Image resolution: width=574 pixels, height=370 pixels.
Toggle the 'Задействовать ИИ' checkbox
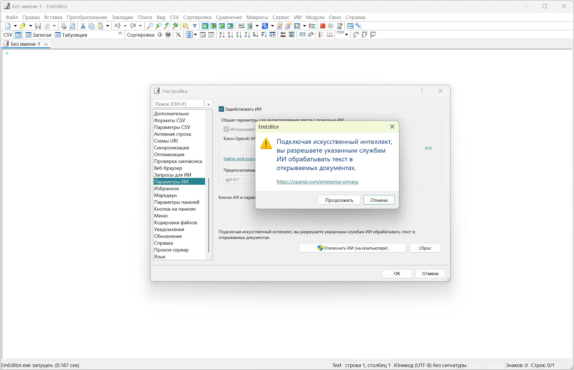tap(221, 109)
